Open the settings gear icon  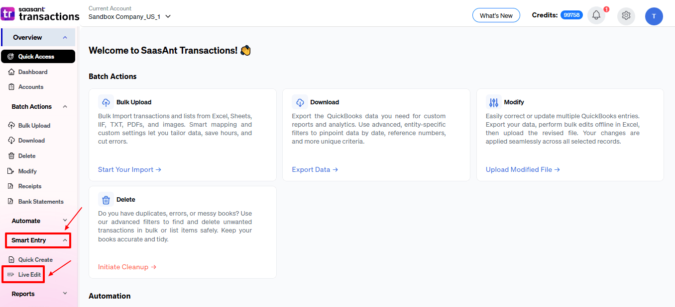pyautogui.click(x=626, y=15)
